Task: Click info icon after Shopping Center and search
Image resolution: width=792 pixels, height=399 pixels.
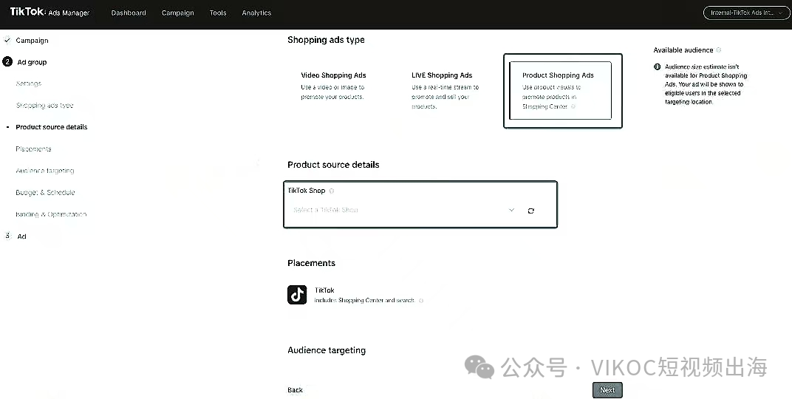Action: pyautogui.click(x=421, y=301)
